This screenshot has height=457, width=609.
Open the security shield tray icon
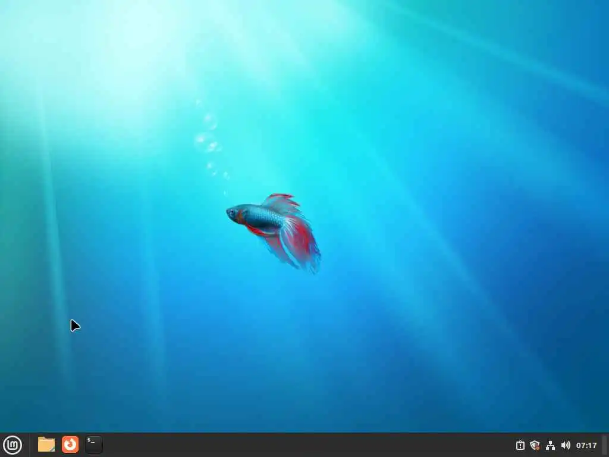(x=535, y=445)
